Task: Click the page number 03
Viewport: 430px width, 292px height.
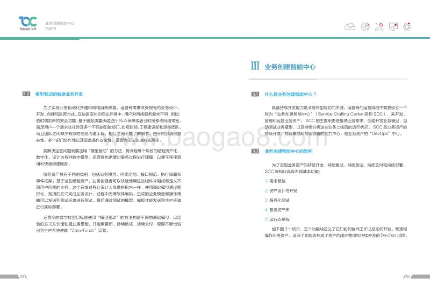Action: pos(22,276)
